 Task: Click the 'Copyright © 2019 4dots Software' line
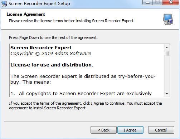tap(51, 54)
